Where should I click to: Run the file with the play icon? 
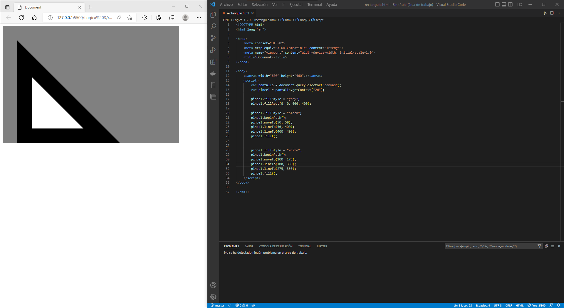pos(545,13)
